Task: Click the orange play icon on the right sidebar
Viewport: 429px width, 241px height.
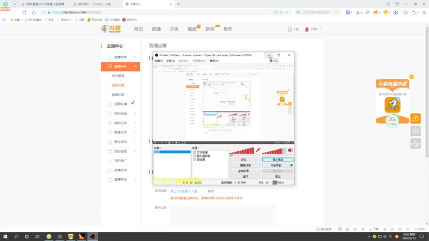Action: (x=415, y=118)
